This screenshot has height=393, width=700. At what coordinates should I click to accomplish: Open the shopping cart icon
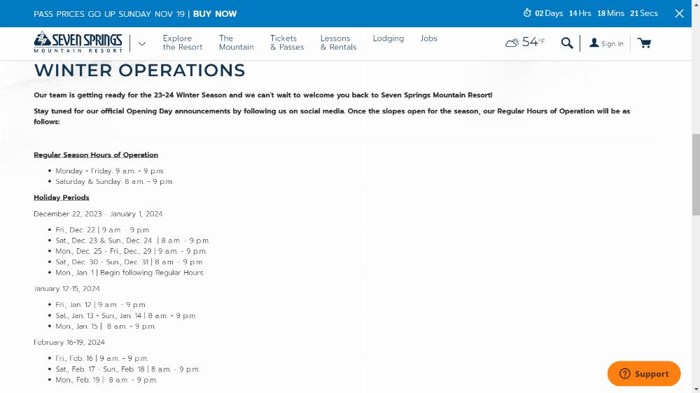pos(644,43)
